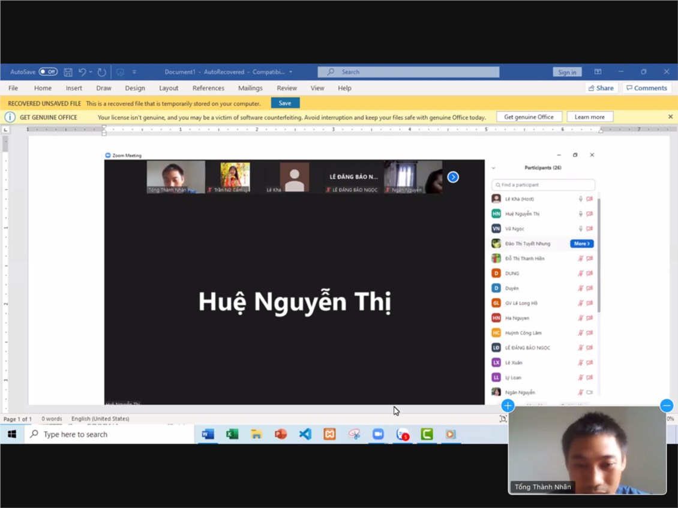Open the File tab

click(x=13, y=88)
